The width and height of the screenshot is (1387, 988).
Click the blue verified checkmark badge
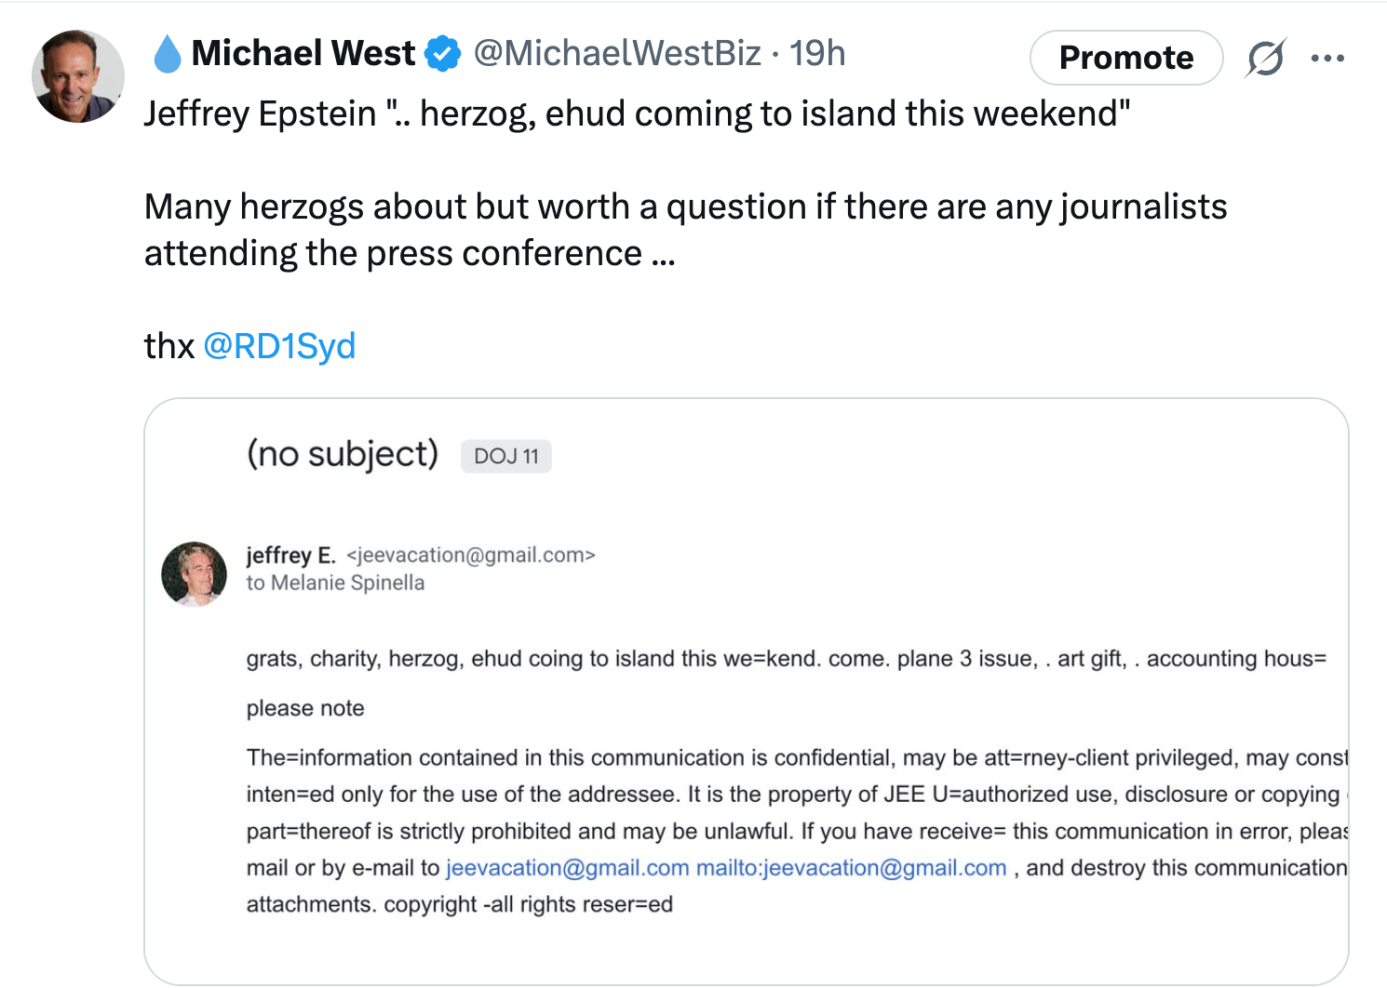pyautogui.click(x=443, y=54)
